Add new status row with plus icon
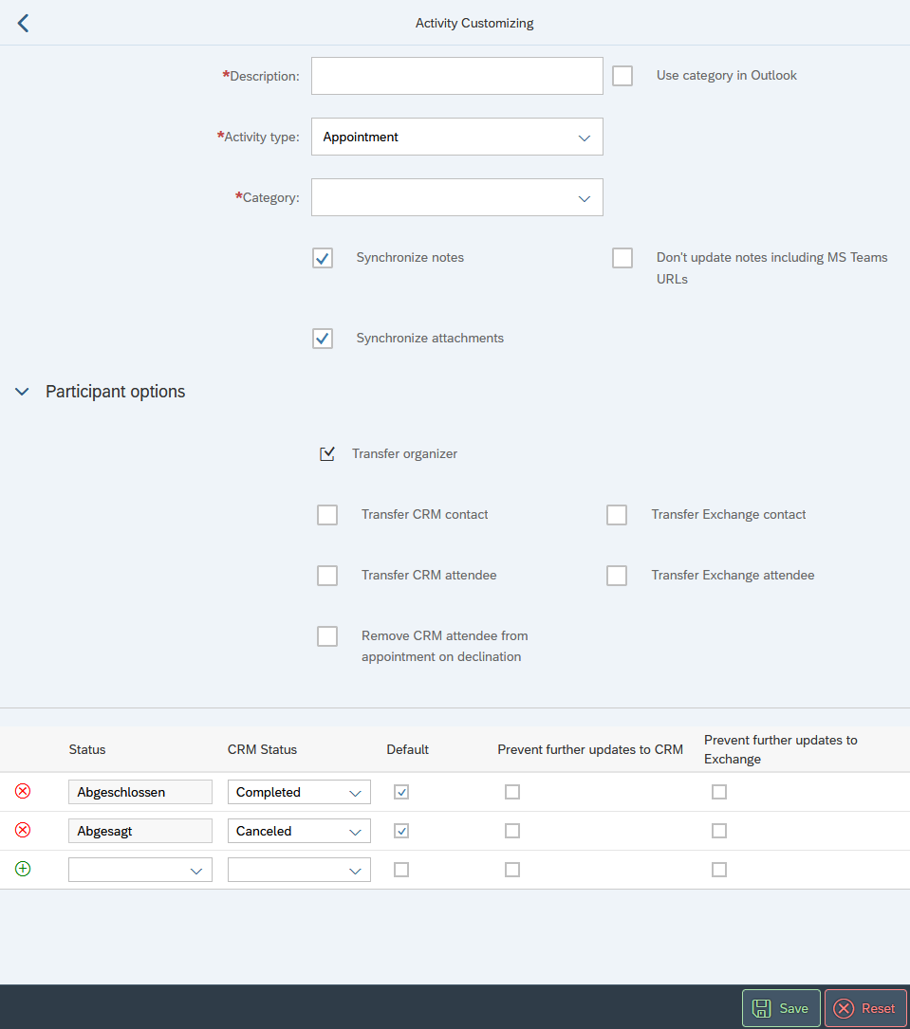The height and width of the screenshot is (1029, 910). click(x=23, y=869)
